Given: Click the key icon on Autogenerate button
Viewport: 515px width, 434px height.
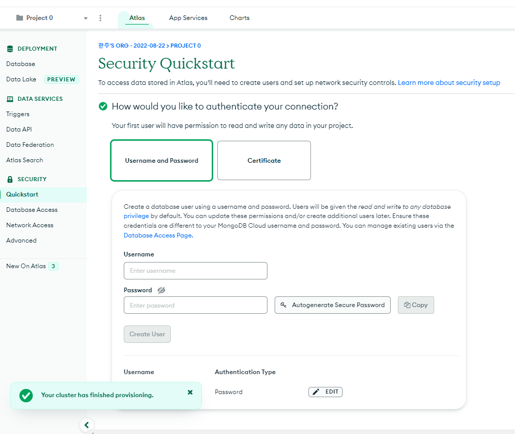Looking at the screenshot, I should pos(283,305).
